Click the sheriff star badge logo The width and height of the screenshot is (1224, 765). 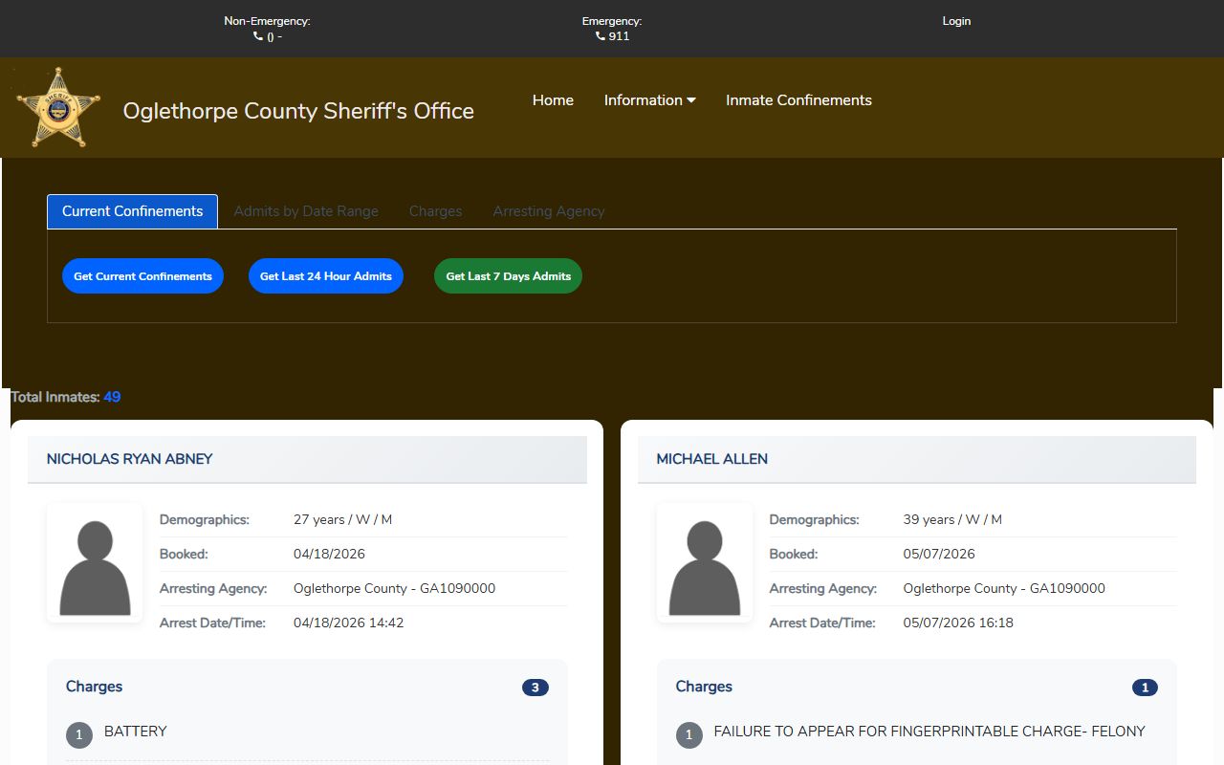(58, 107)
